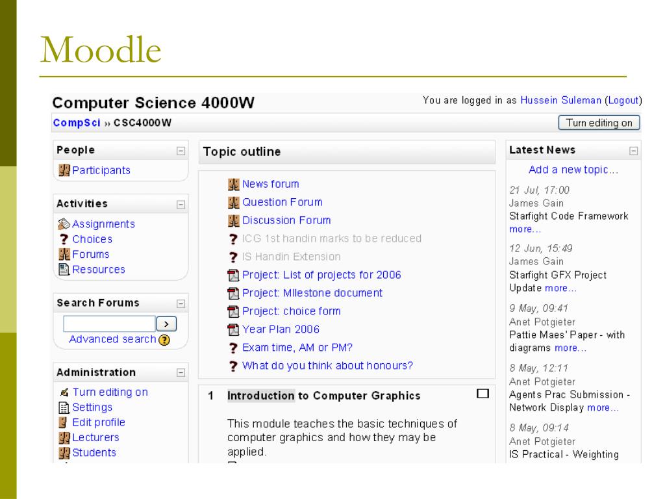Screen dimensions: 665x499
Task: Open the CompSci breadcrumb link
Action: [x=77, y=123]
